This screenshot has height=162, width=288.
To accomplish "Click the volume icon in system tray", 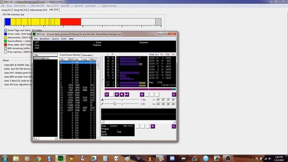I will [x=270, y=158].
